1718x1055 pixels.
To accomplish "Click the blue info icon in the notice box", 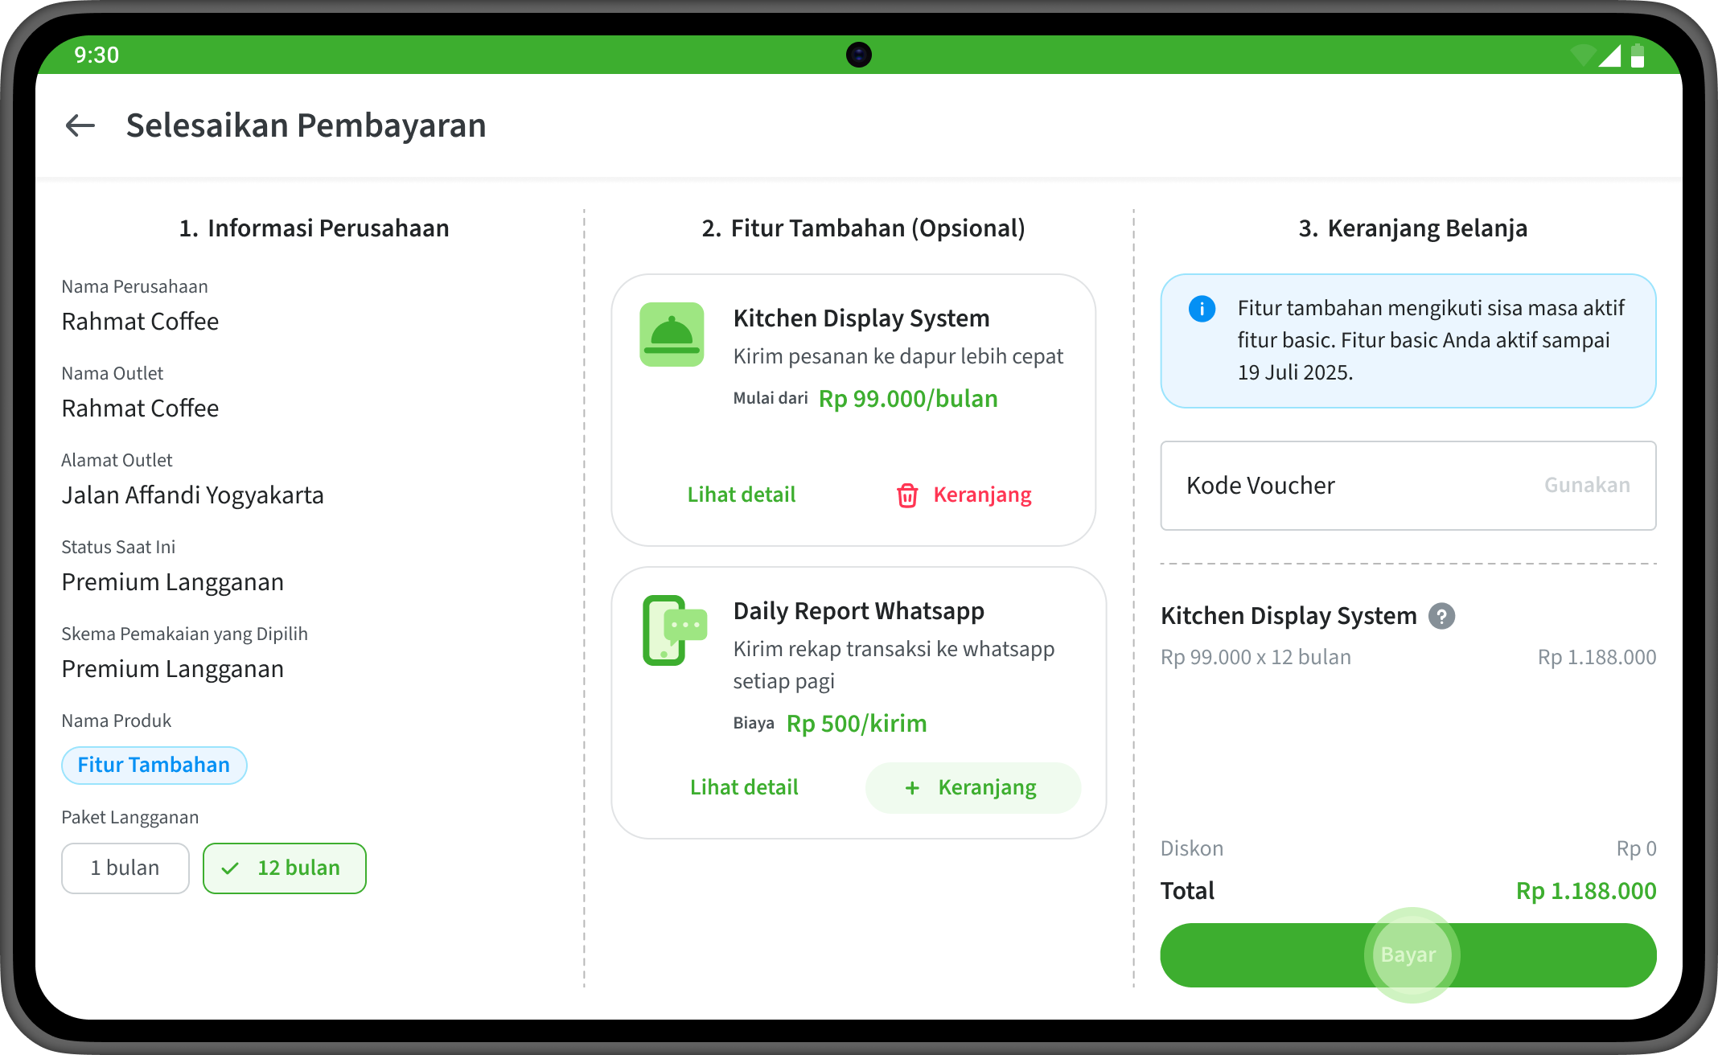I will 1202,309.
